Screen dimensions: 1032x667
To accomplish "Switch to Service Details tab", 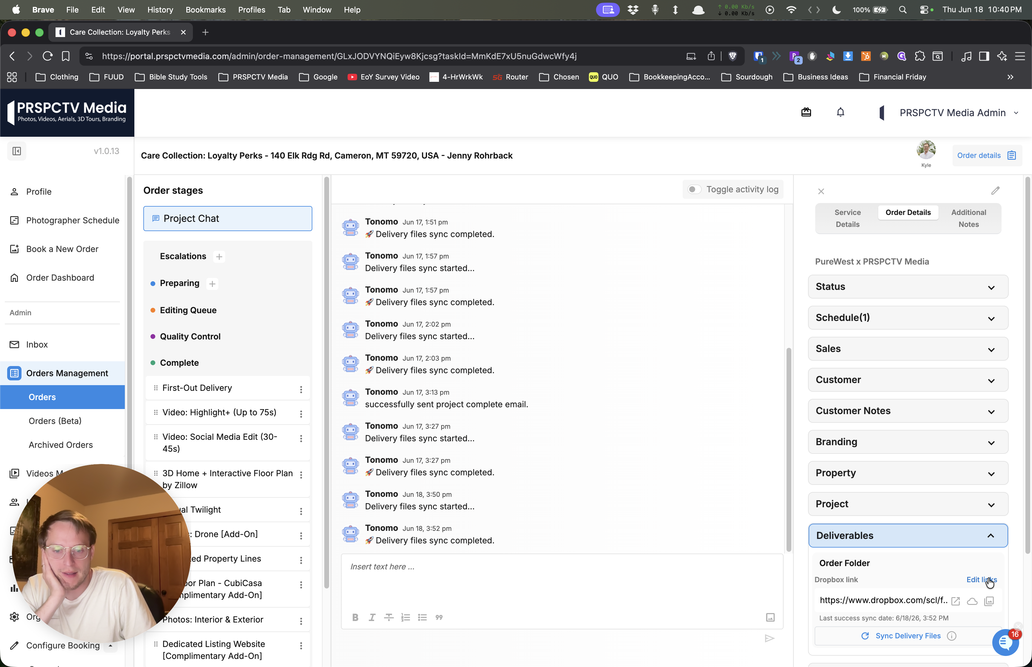I will [x=847, y=218].
